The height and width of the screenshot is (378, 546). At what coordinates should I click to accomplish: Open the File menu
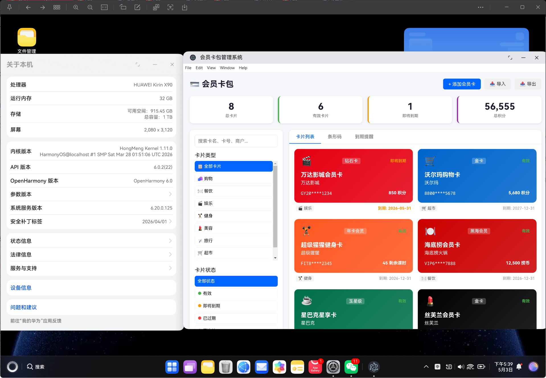click(x=188, y=68)
